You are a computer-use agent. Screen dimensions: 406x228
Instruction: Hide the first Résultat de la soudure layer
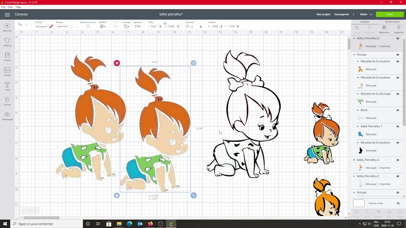click(x=398, y=61)
